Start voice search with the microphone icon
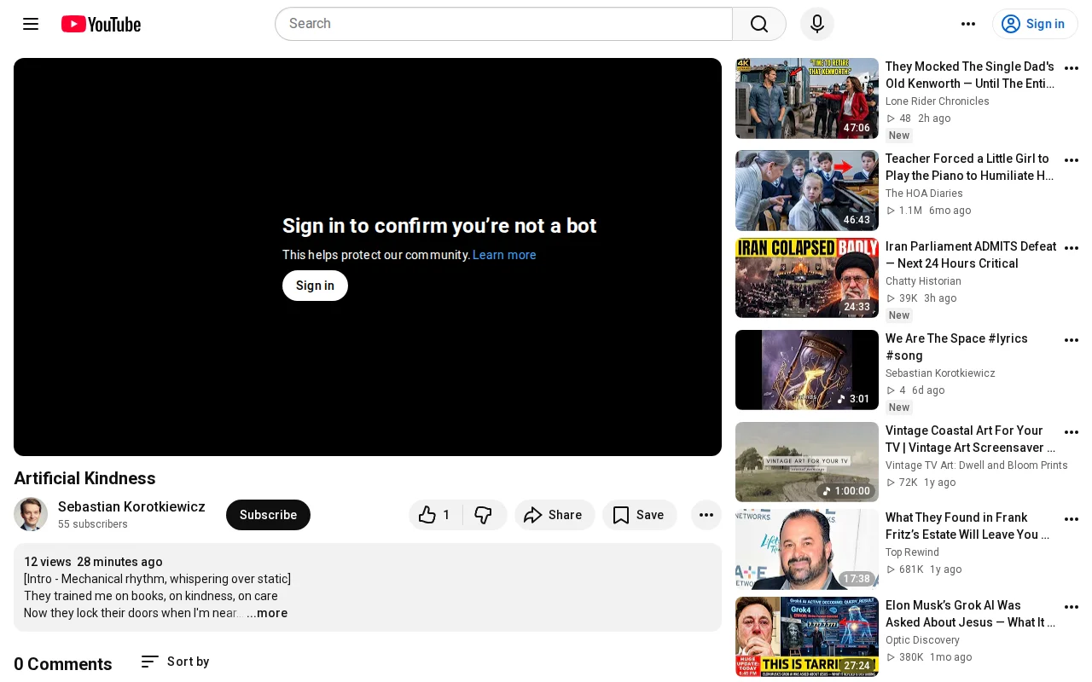This screenshot has width=1092, height=682. click(x=817, y=24)
